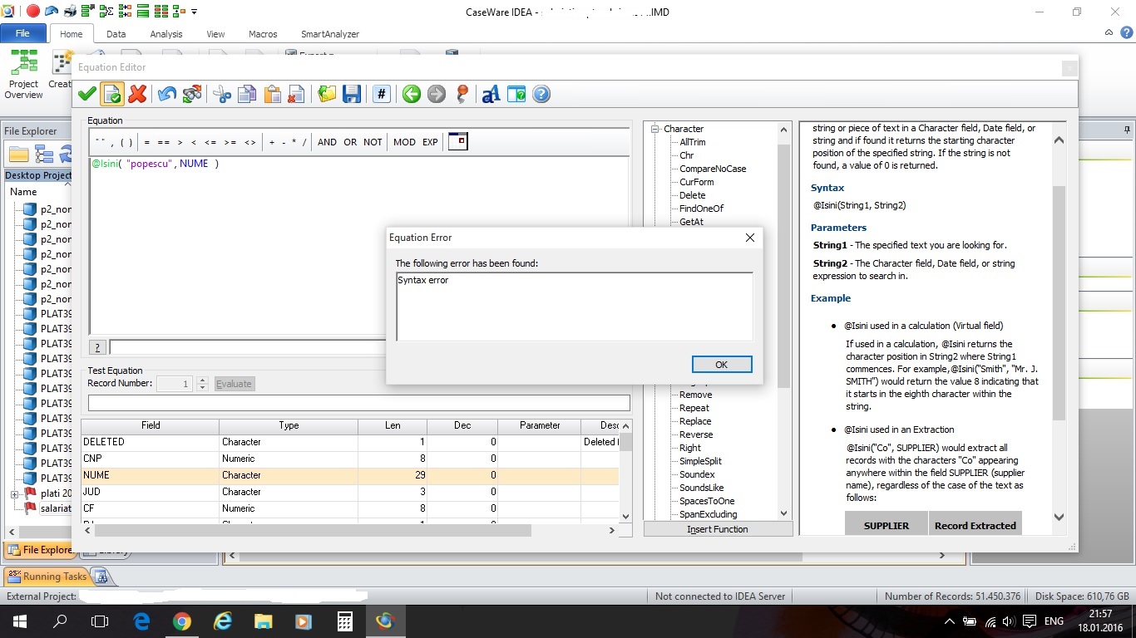Click the floppy disk Save equation icon
The width and height of the screenshot is (1136, 638).
pyautogui.click(x=352, y=95)
